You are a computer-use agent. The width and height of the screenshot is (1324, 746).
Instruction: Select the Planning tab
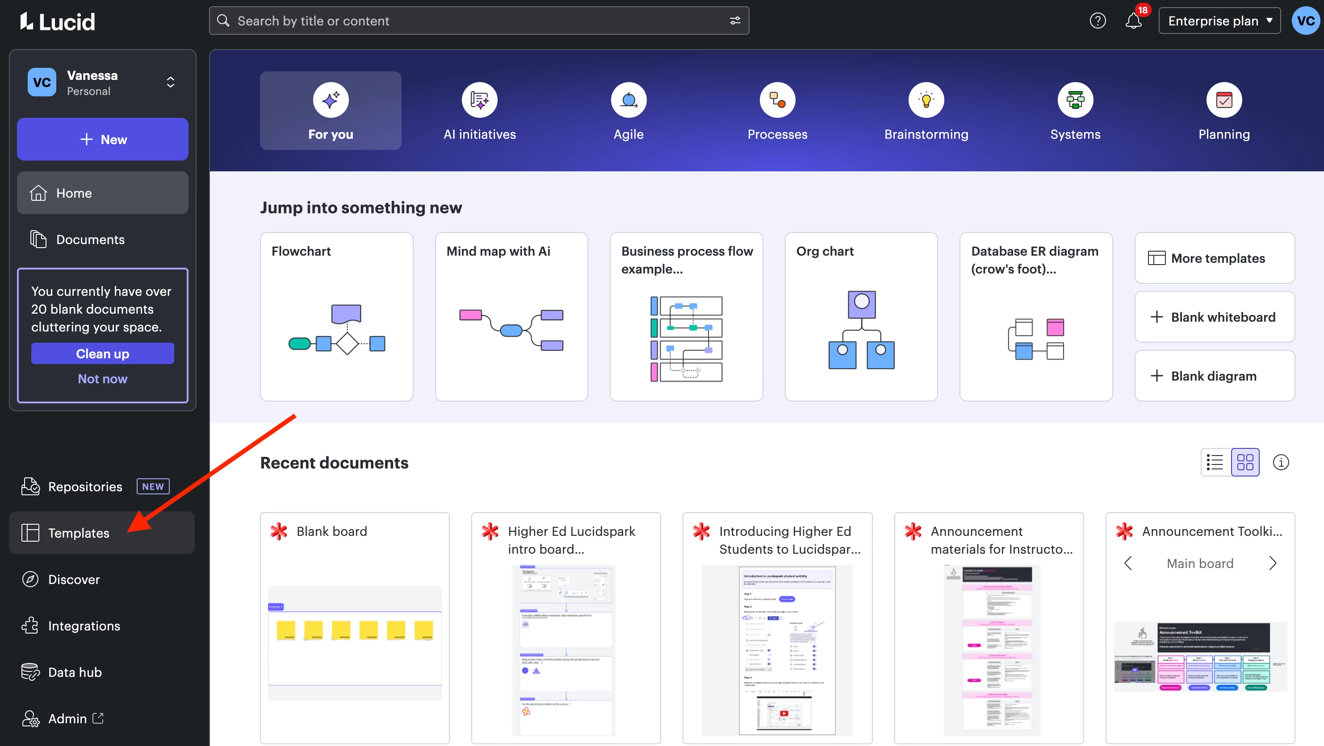coord(1224,111)
